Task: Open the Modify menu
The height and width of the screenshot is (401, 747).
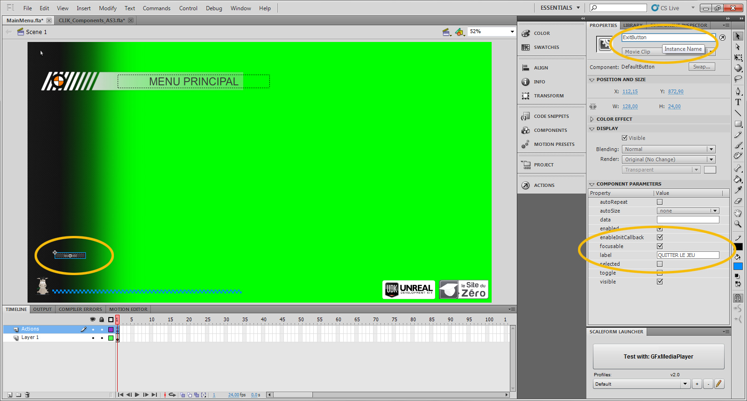Action: pyautogui.click(x=107, y=8)
